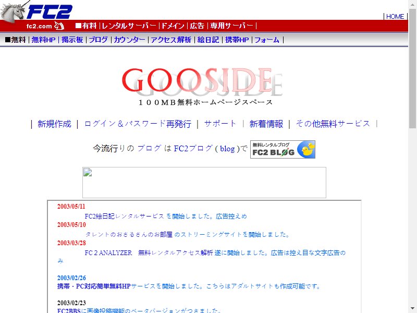Image resolution: width=417 pixels, height=313 pixels.
Task: Click the 2003/02/23 date text
Action: pos(71,303)
